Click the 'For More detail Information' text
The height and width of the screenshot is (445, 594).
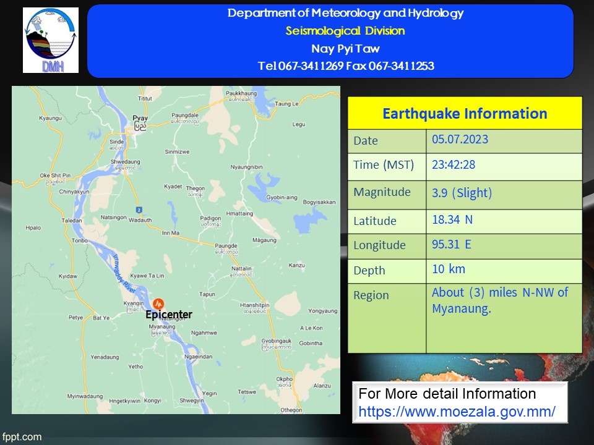447,394
